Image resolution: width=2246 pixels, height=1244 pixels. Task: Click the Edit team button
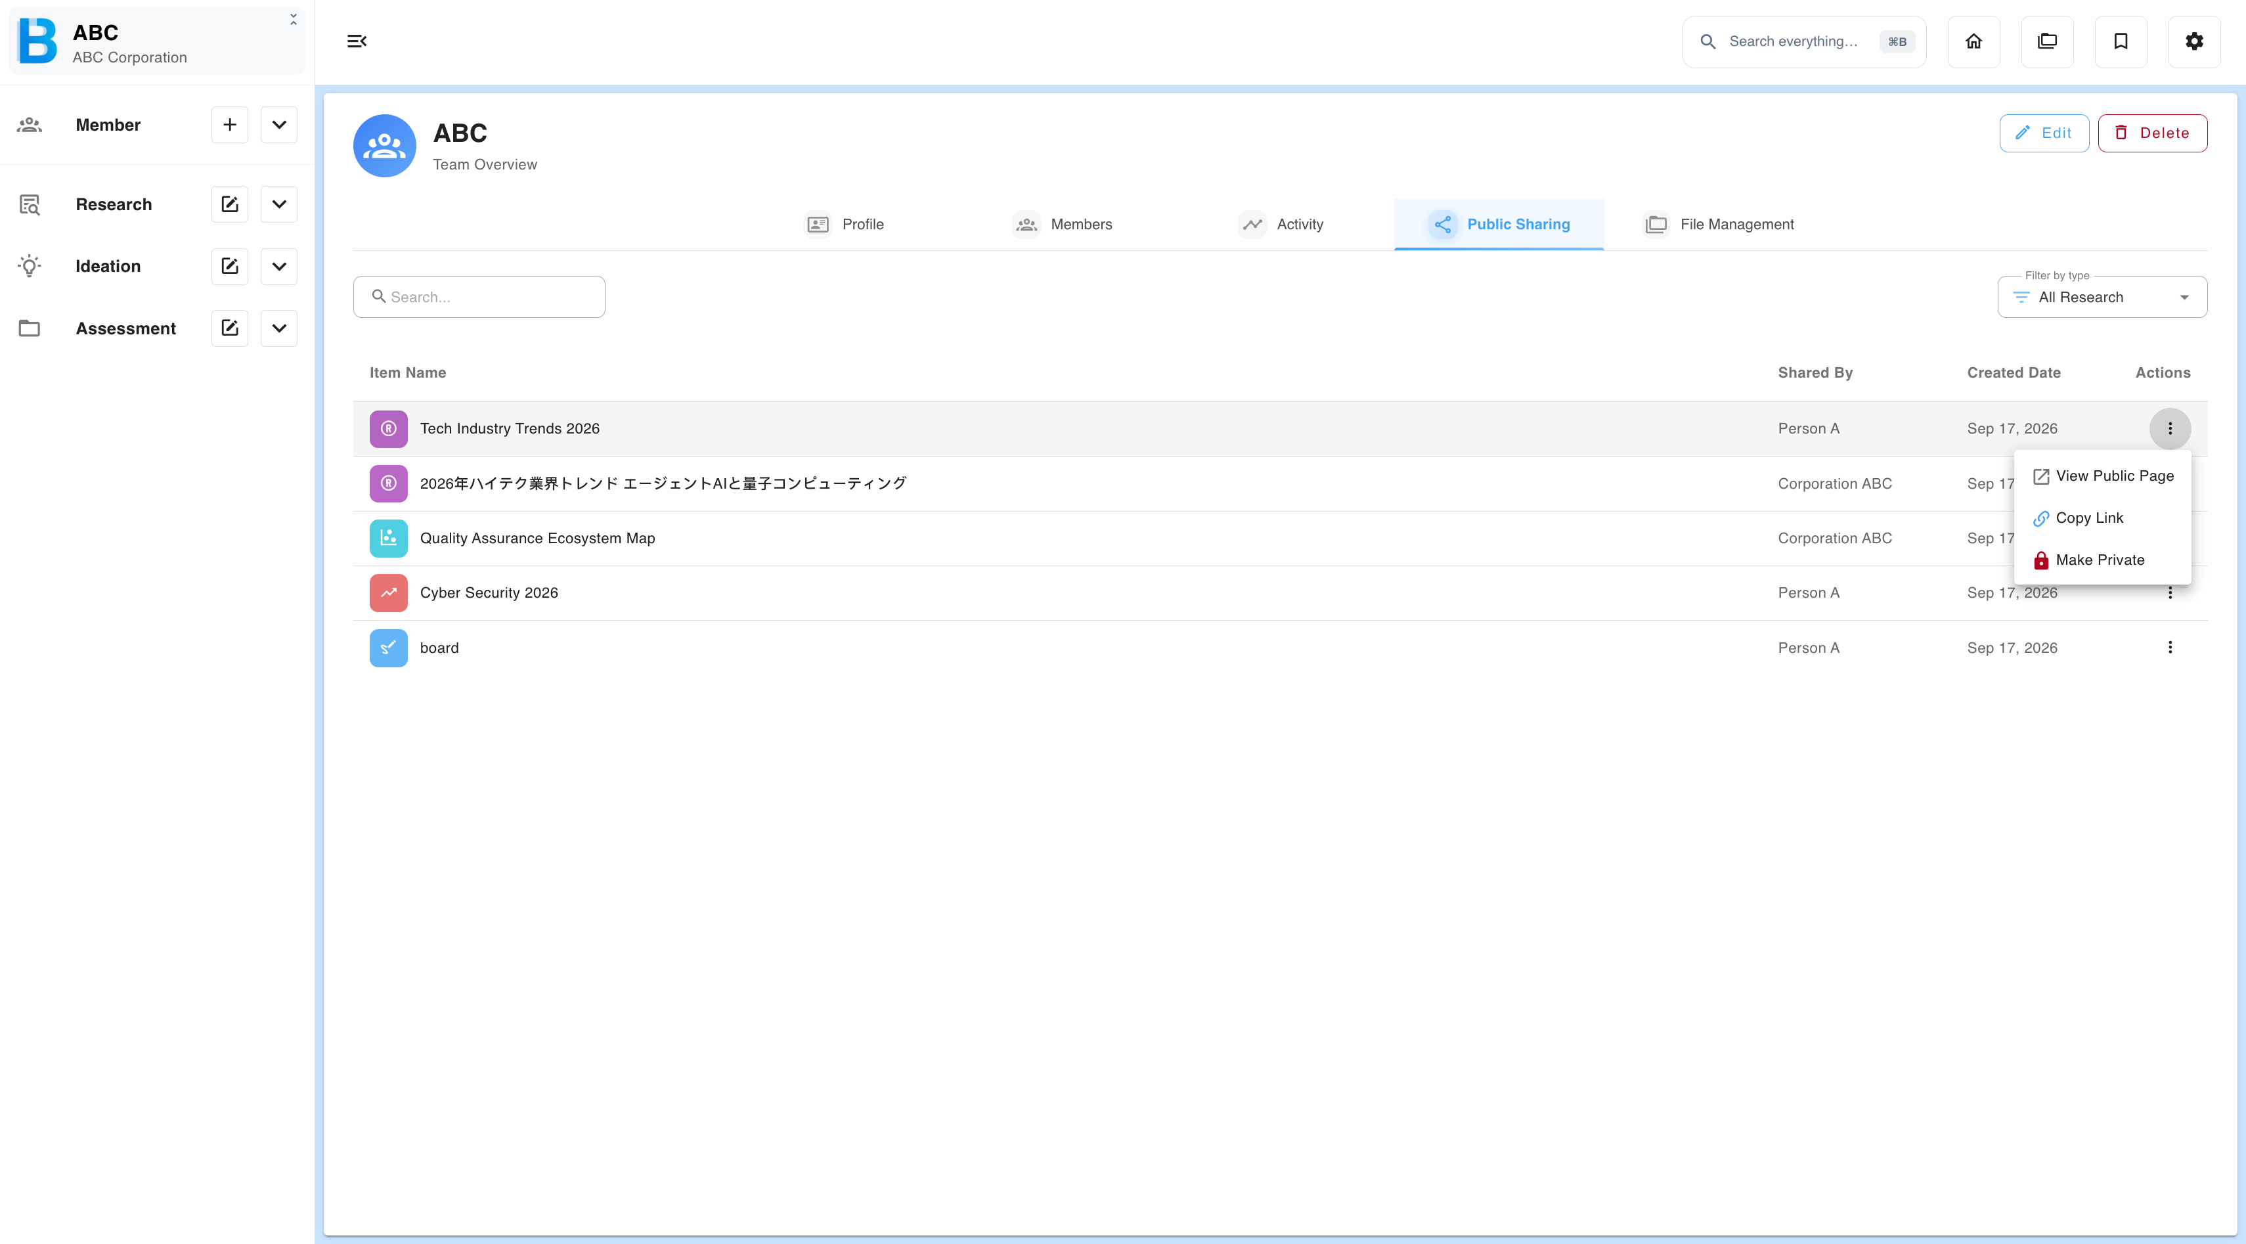(x=2044, y=133)
